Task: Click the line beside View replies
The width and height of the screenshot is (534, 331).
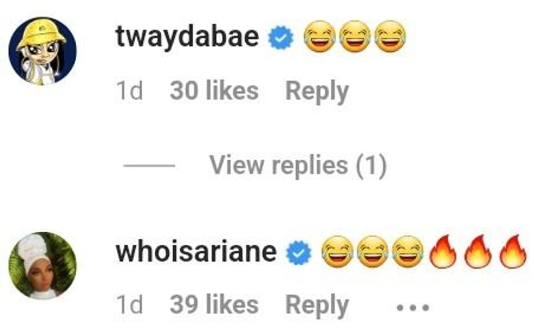Action: [x=149, y=166]
